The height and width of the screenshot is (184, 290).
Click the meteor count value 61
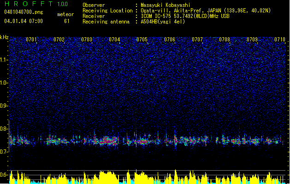[67, 21]
